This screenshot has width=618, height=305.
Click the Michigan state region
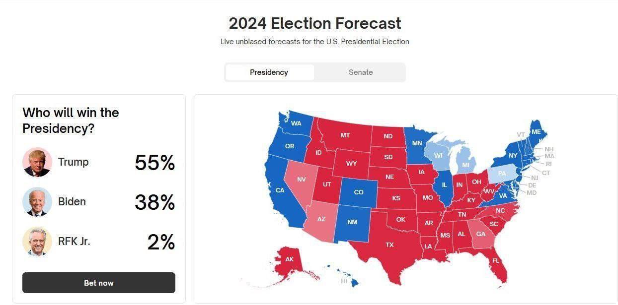pyautogui.click(x=466, y=164)
